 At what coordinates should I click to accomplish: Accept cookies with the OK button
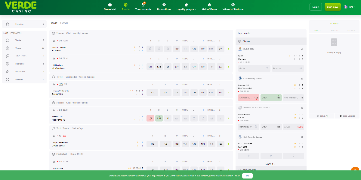click(x=247, y=175)
